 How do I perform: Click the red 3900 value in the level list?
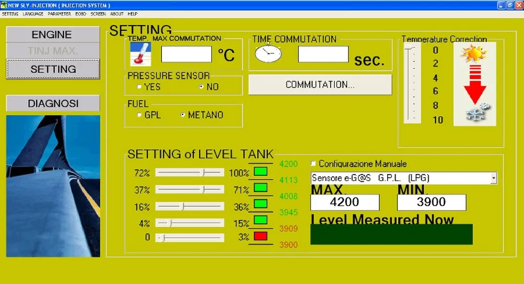288,245
